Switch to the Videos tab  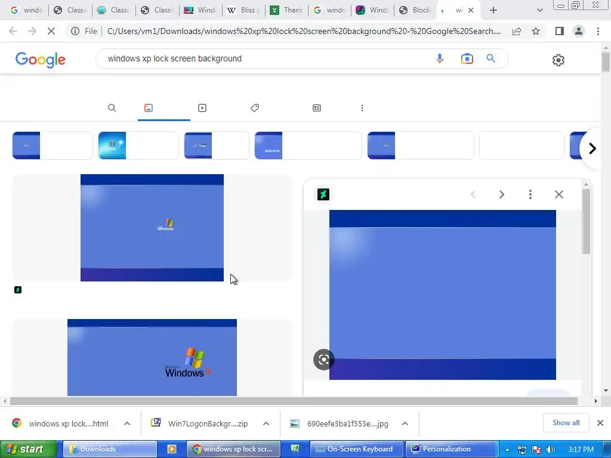coord(202,108)
